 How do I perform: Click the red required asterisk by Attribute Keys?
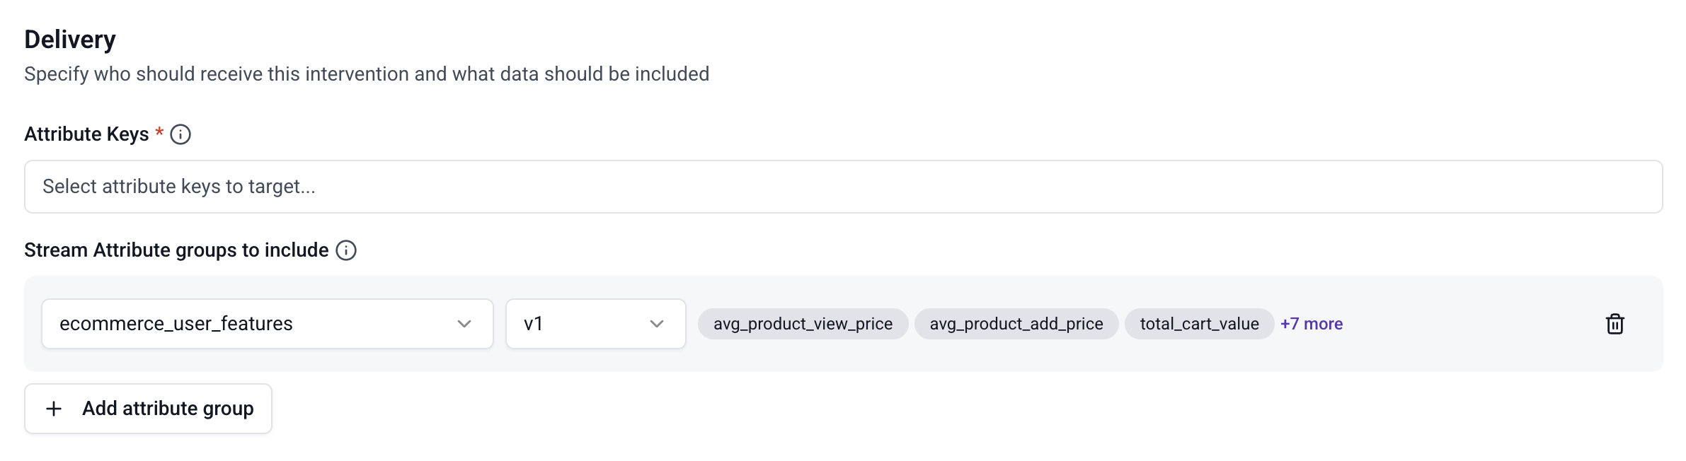pos(159,132)
